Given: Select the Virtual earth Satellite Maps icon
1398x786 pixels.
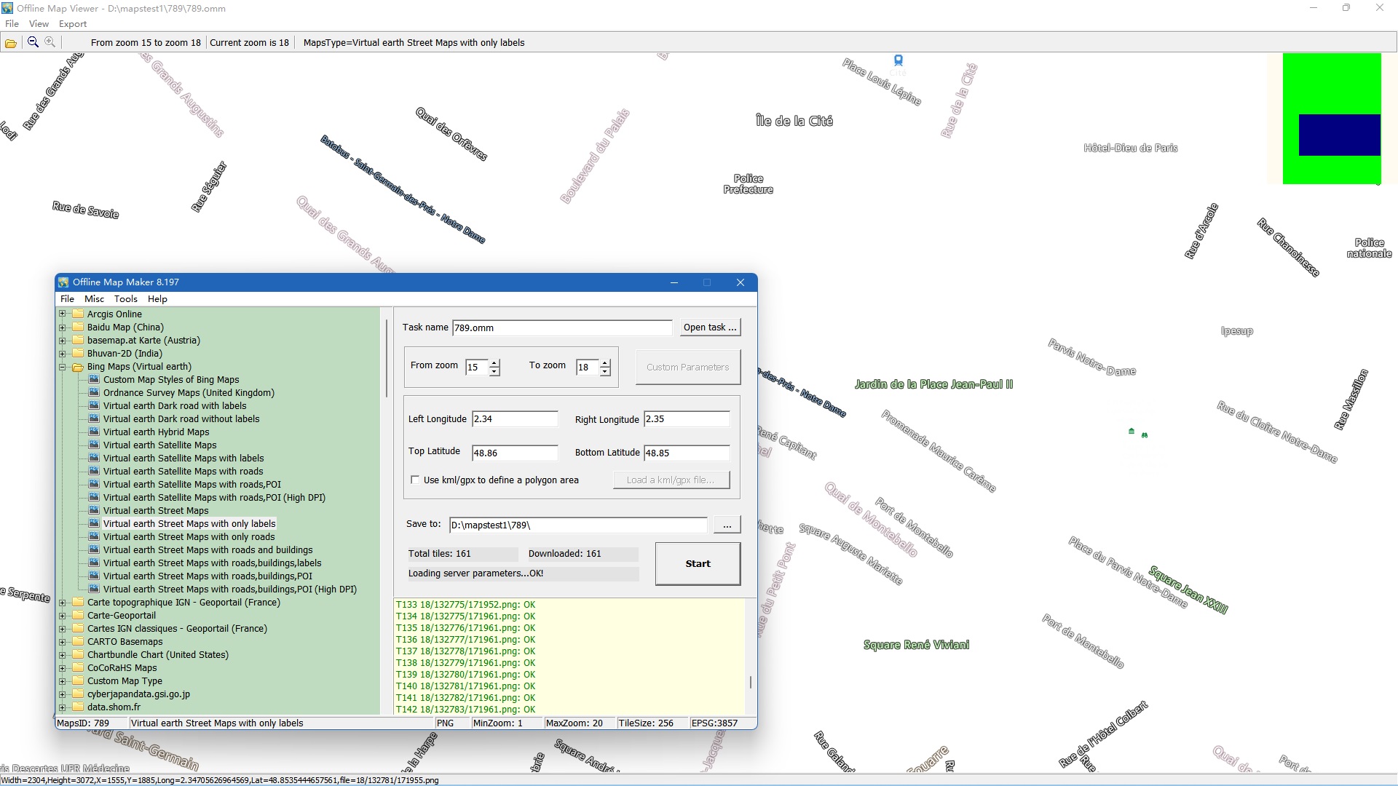Looking at the screenshot, I should point(94,445).
